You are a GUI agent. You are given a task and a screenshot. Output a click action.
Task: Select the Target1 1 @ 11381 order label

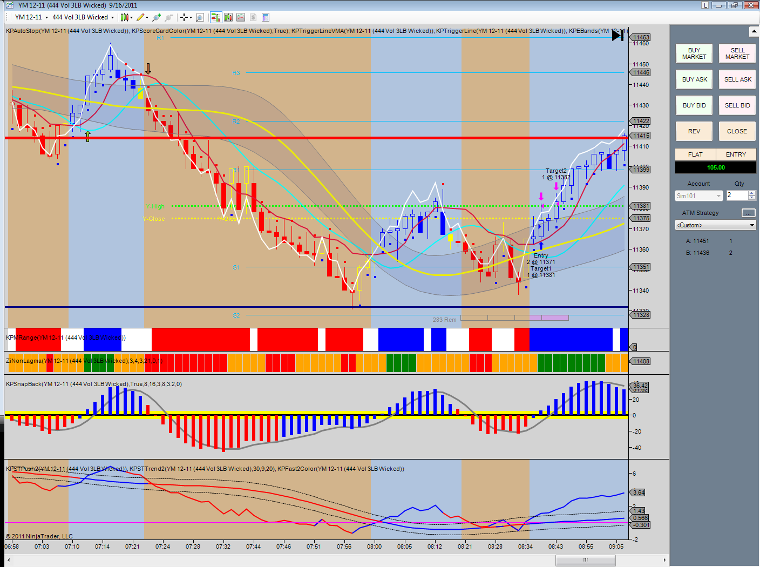pyautogui.click(x=541, y=272)
